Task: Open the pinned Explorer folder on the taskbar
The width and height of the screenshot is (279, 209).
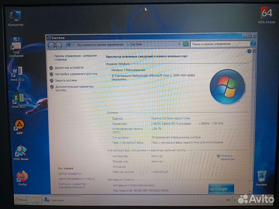Action: (x=35, y=200)
